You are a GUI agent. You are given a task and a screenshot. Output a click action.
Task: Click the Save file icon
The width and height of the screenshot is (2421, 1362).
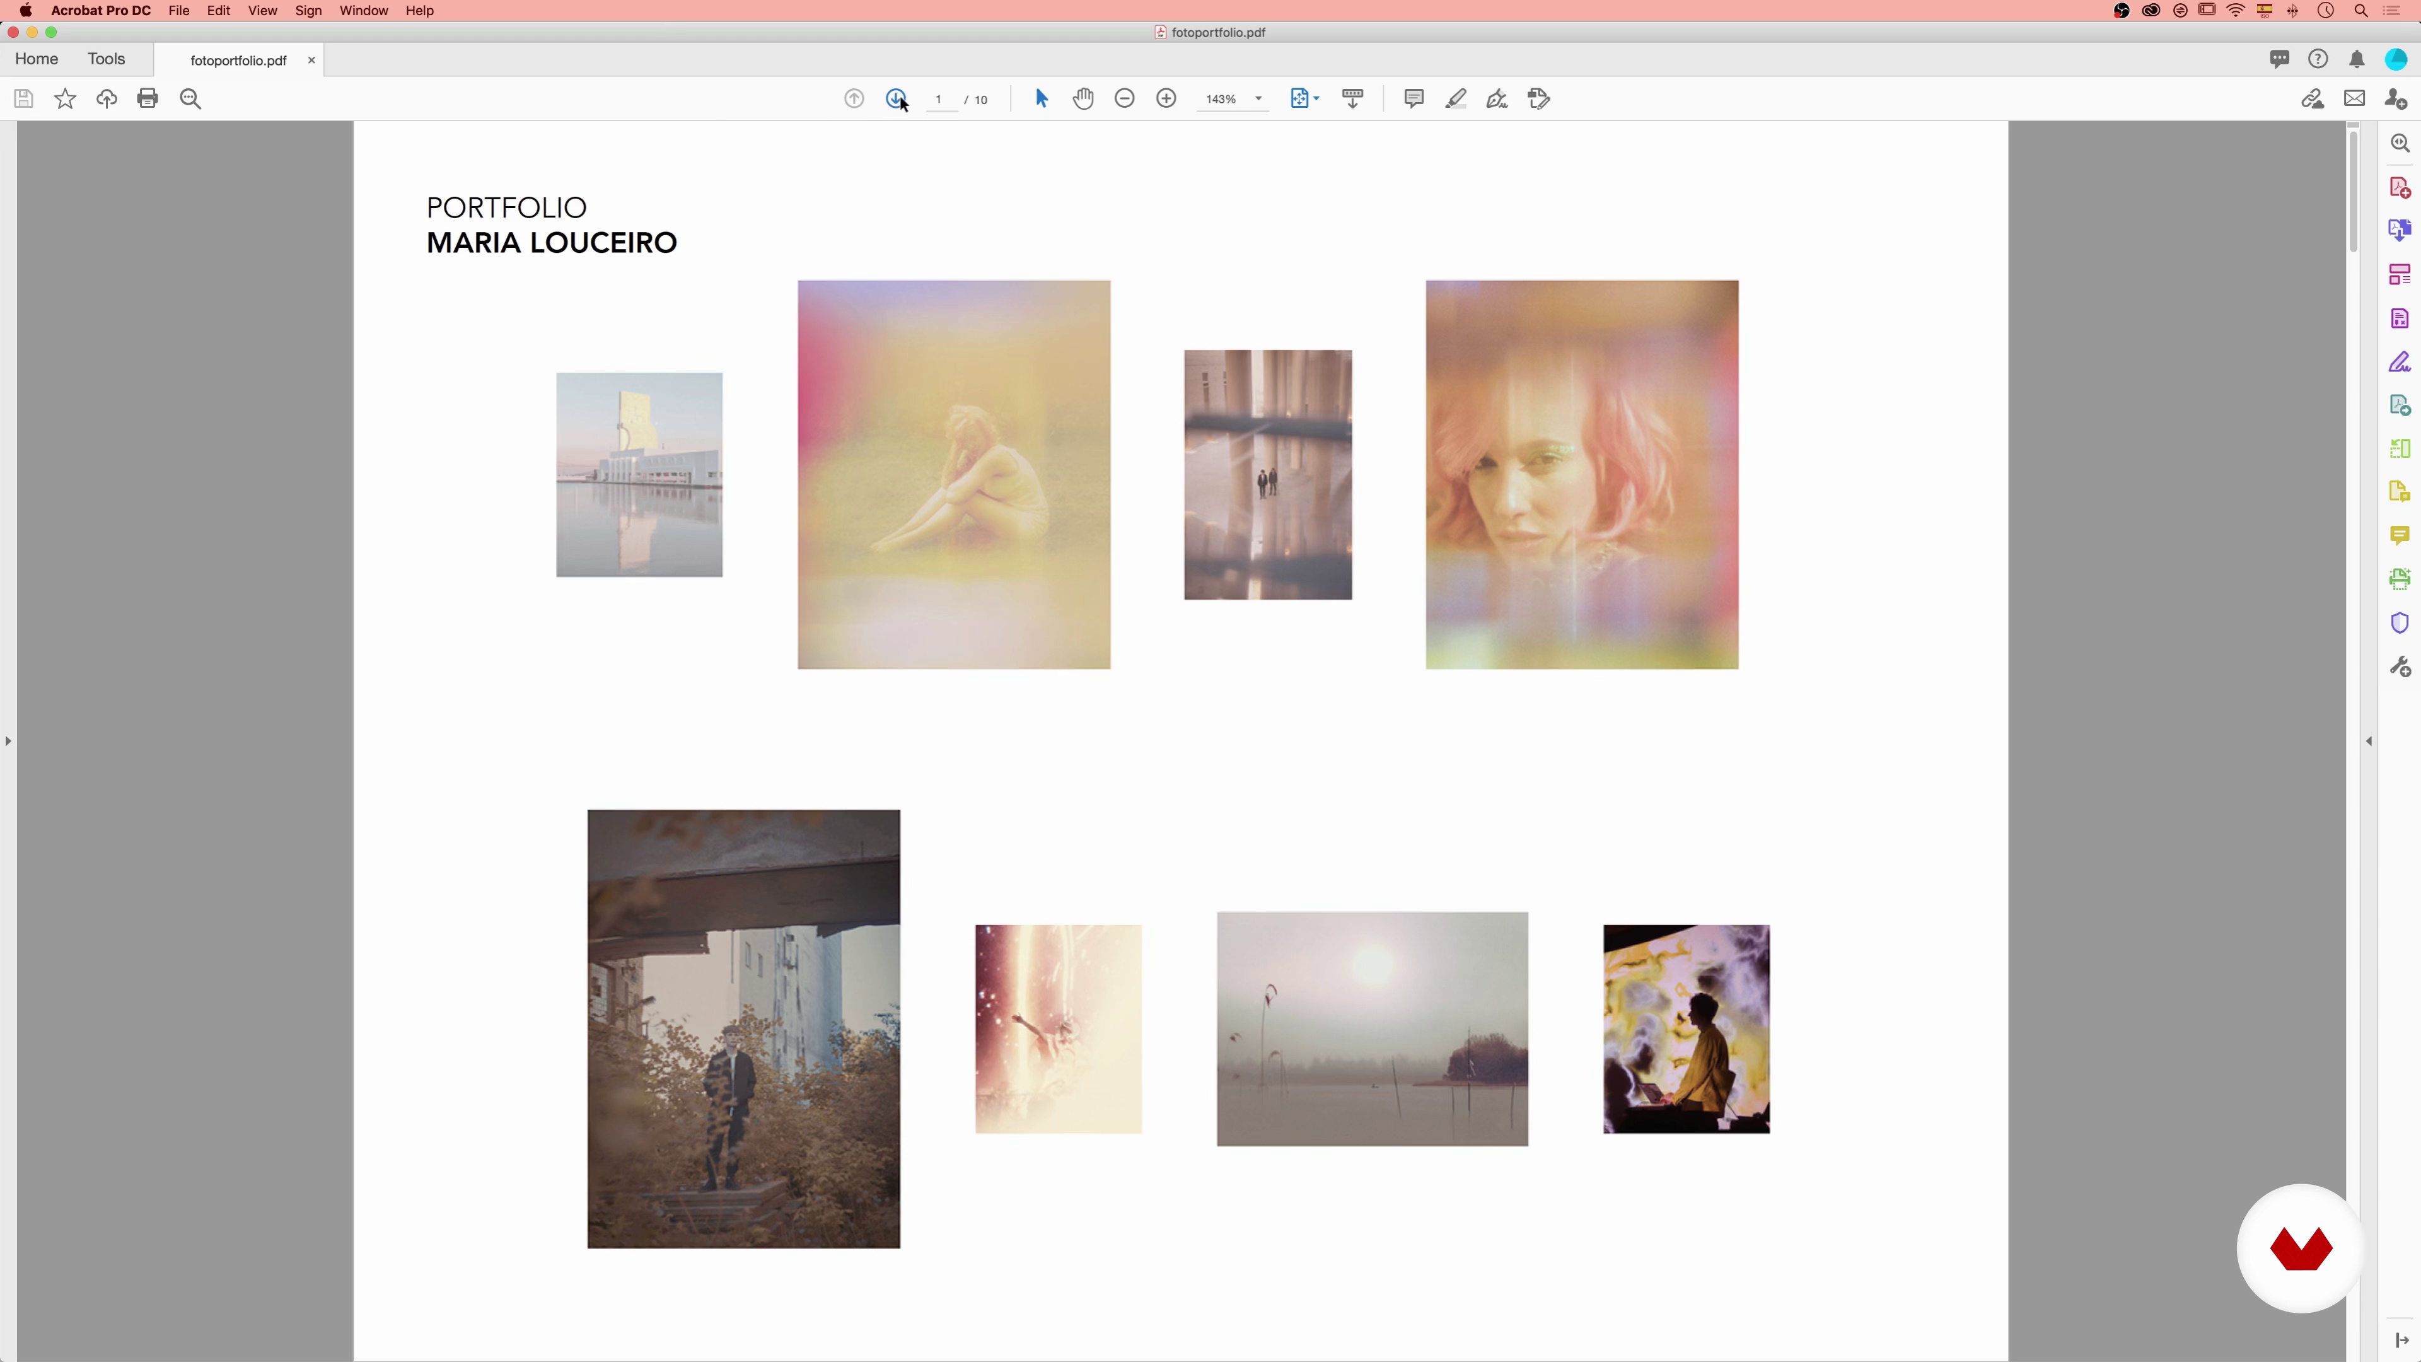click(23, 99)
